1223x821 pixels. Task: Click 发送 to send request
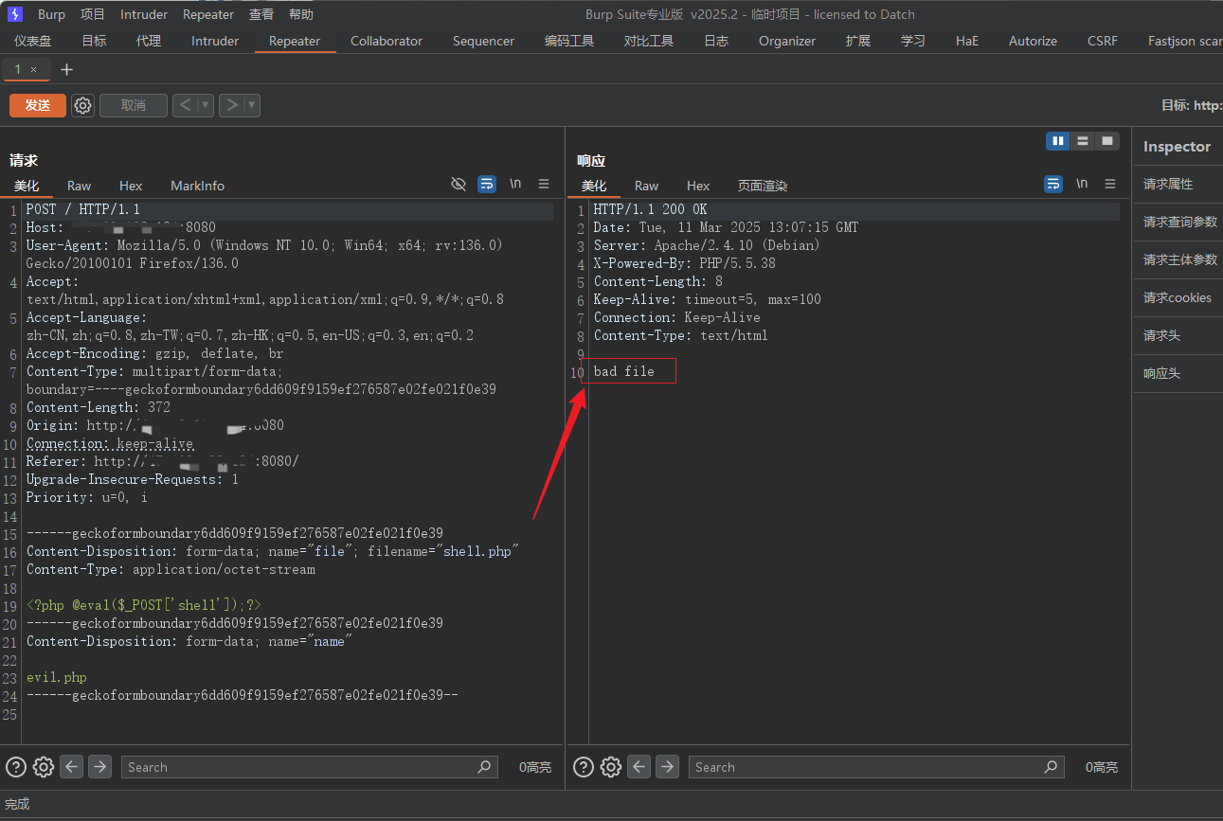point(38,105)
